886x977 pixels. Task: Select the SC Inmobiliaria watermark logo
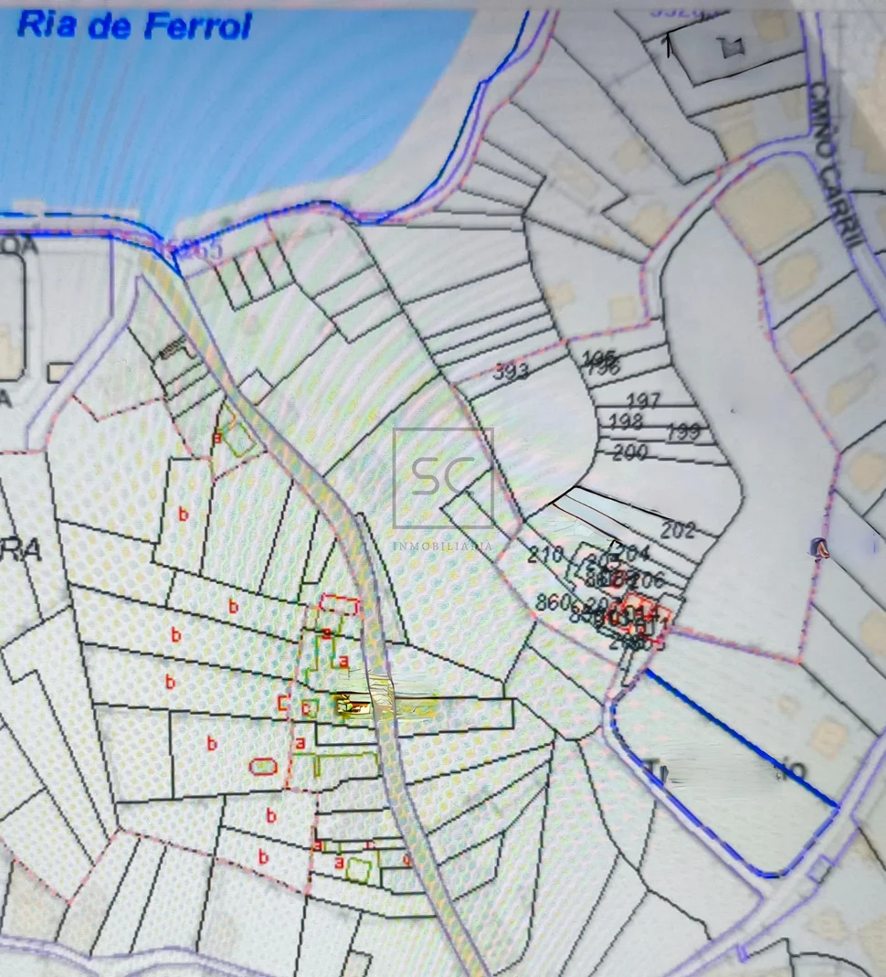click(x=443, y=479)
